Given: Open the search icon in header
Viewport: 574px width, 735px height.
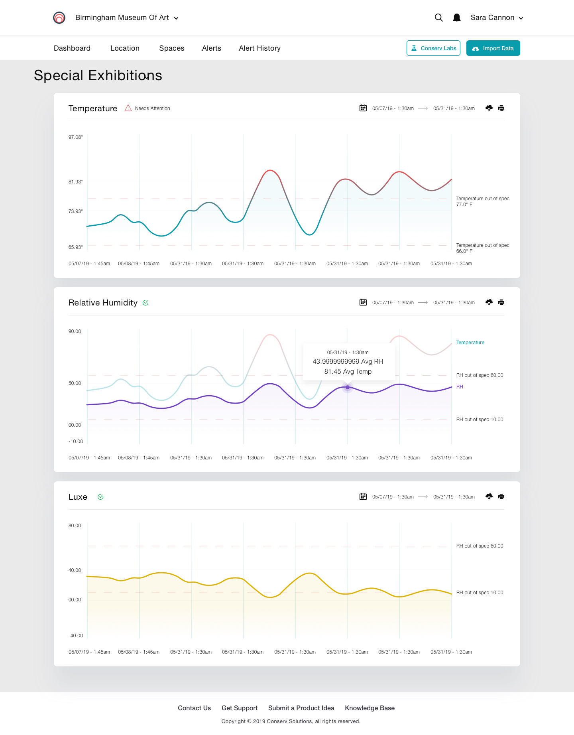Looking at the screenshot, I should point(438,18).
